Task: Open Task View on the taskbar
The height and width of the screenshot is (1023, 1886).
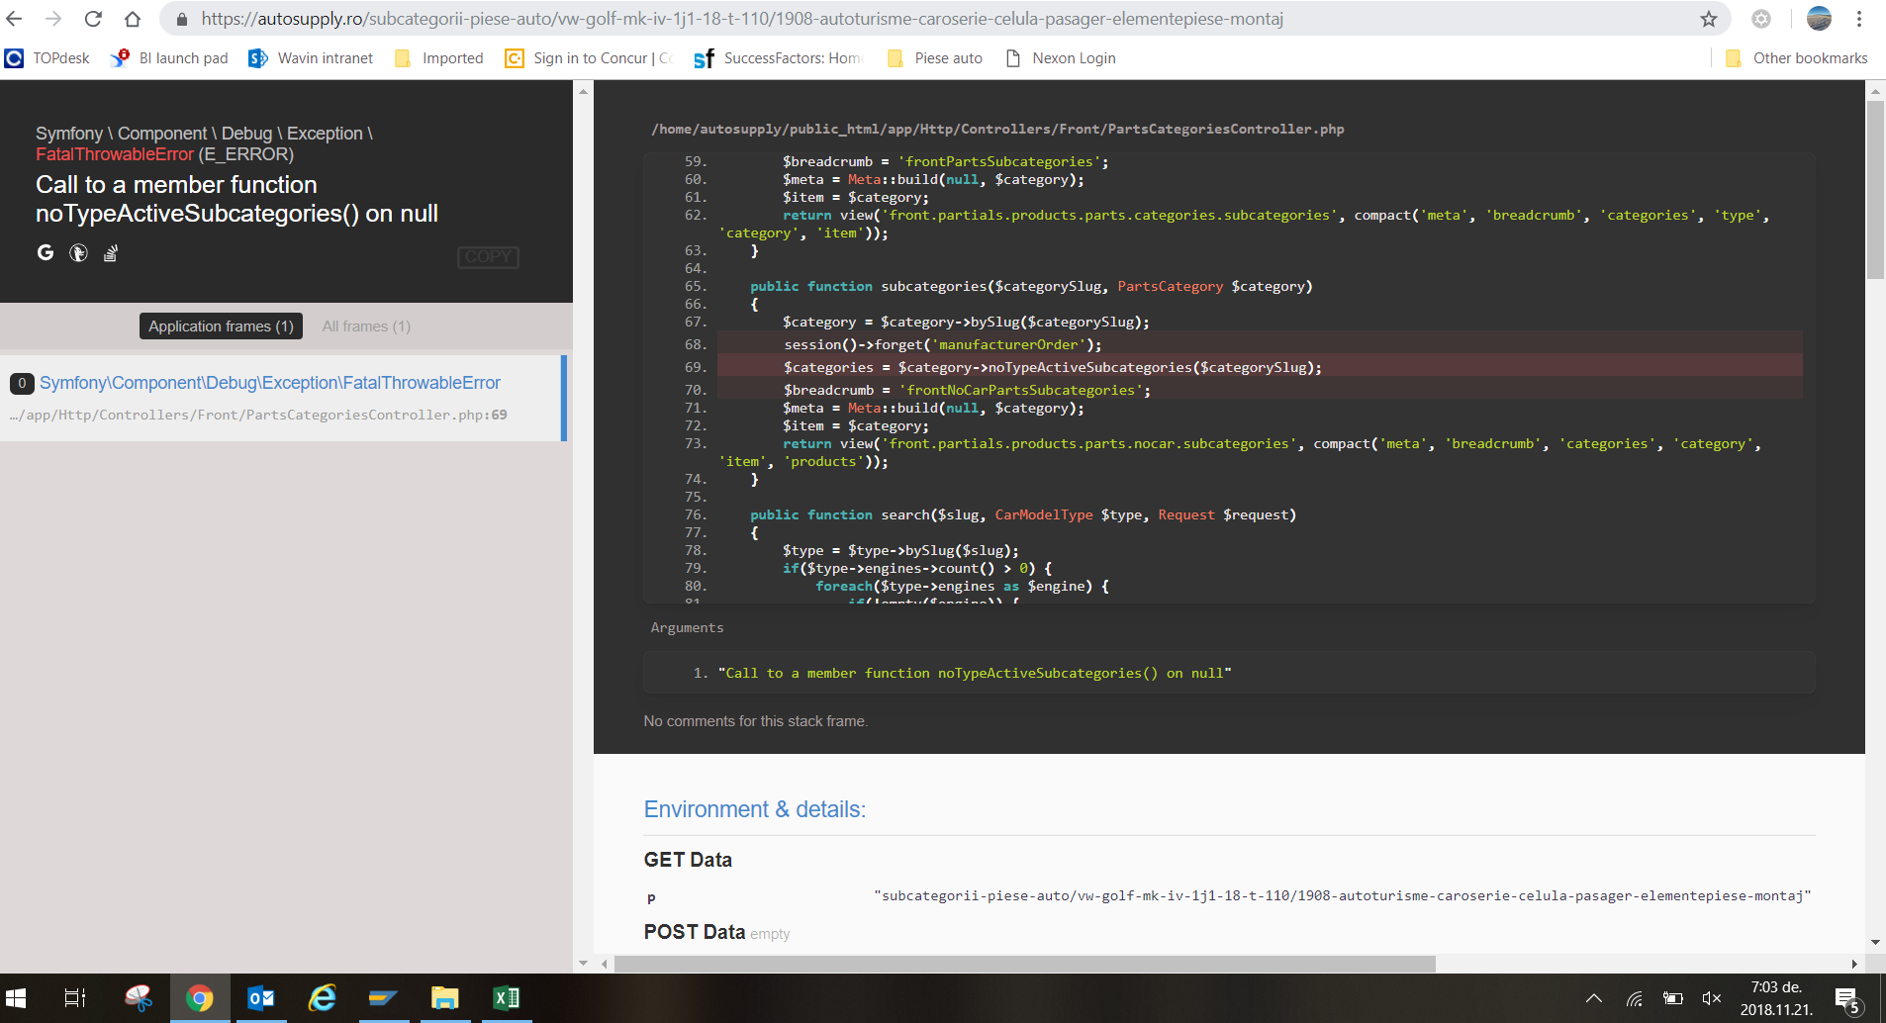Action: (75, 998)
